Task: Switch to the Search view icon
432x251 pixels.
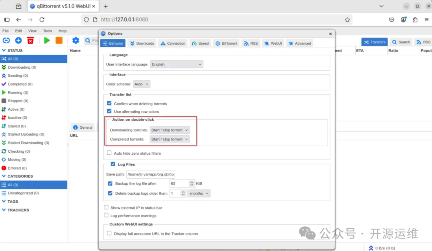Action: (x=400, y=42)
